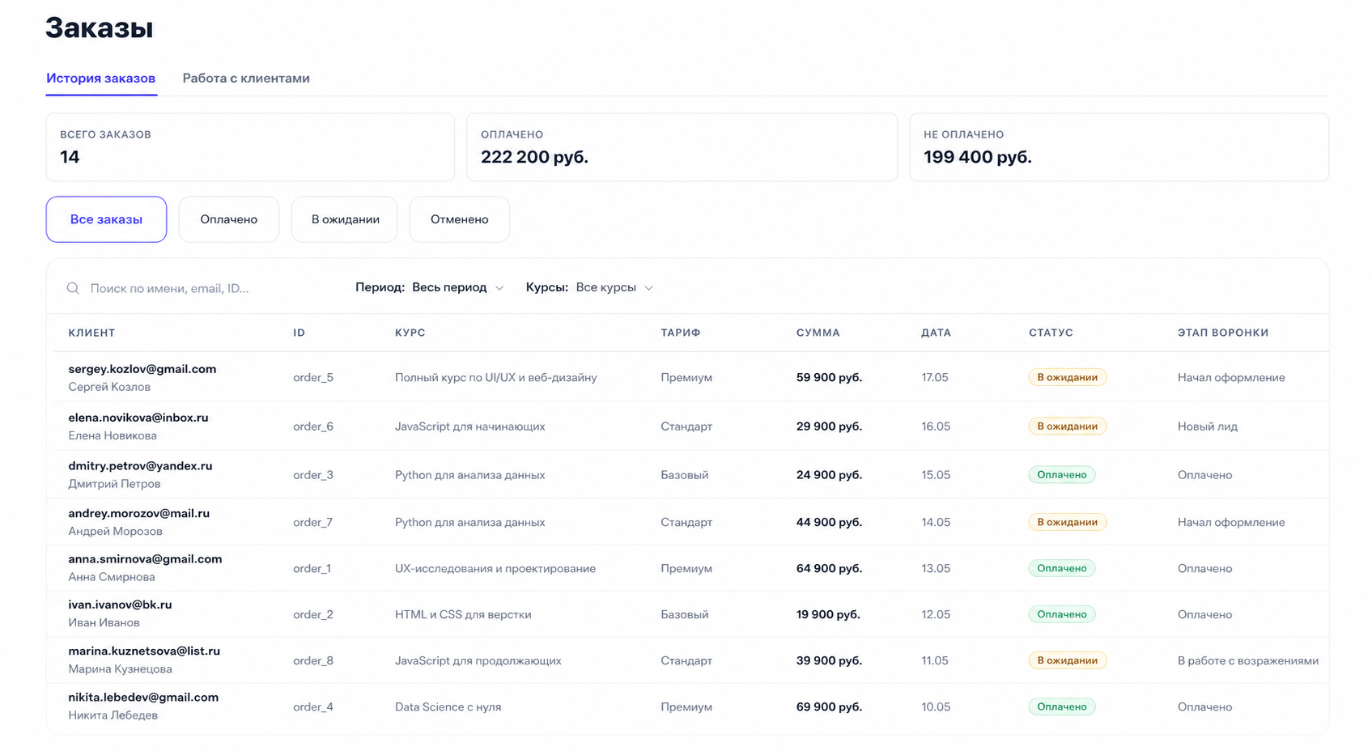Switch to Работа с клиентами tab

point(246,78)
